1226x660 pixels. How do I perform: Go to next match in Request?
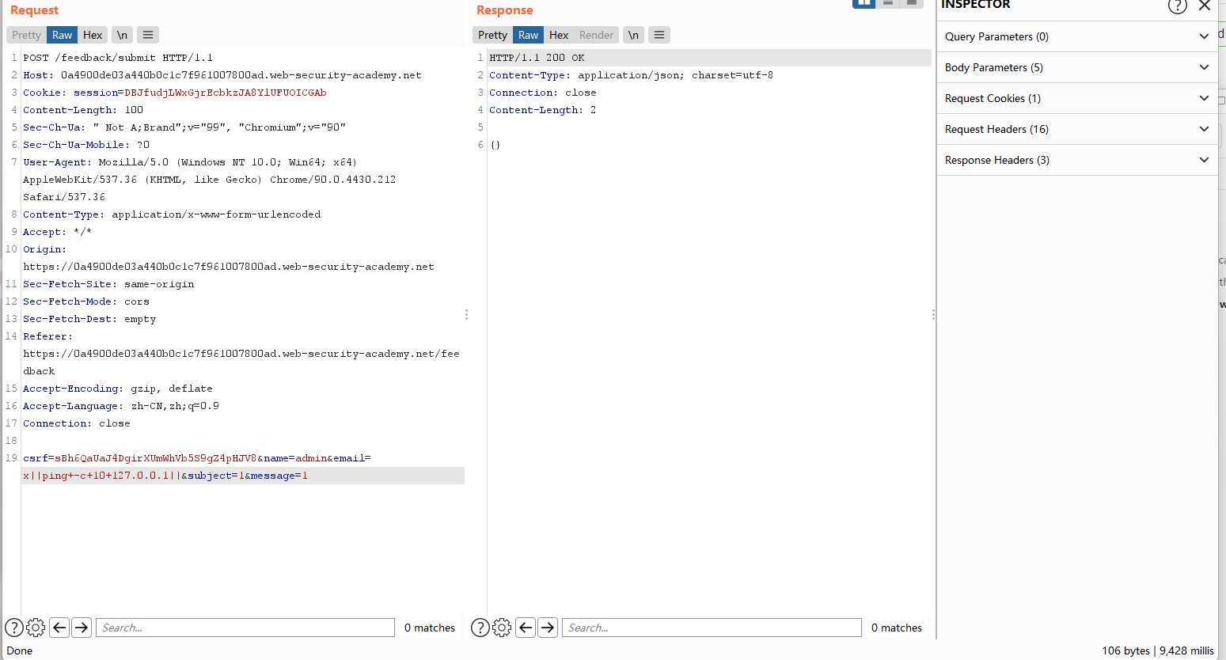(82, 628)
